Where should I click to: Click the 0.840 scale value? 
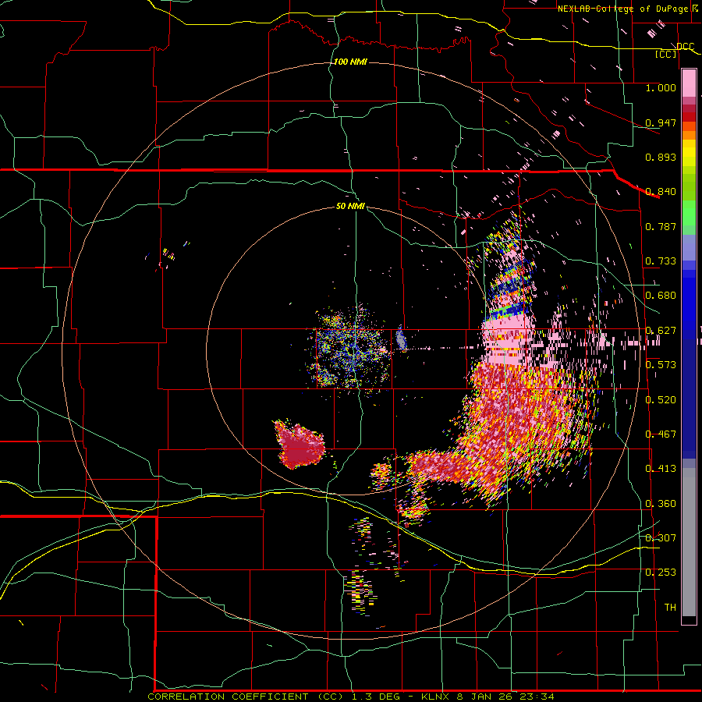coord(661,192)
